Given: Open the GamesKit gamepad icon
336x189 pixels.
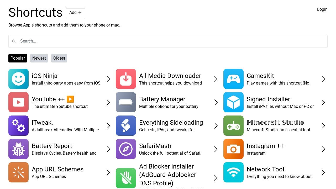Looking at the screenshot, I should 233,79.
